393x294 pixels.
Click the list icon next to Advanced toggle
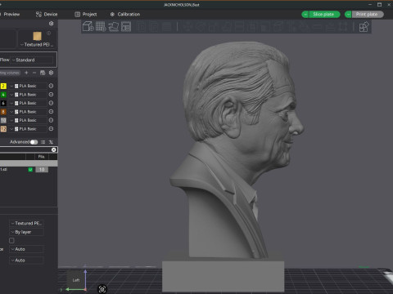pos(43,142)
